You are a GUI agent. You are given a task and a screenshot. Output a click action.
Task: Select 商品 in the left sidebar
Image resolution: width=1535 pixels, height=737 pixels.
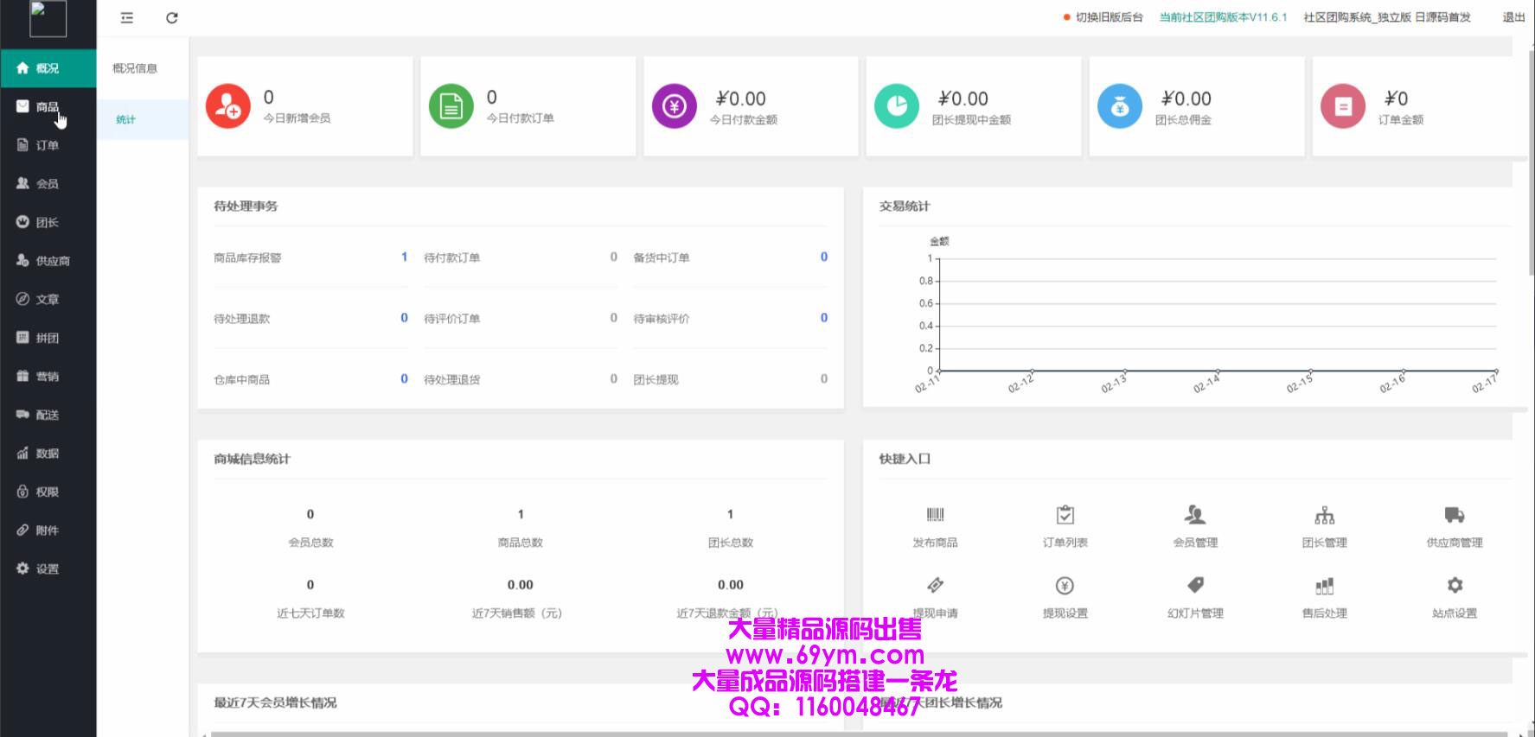coord(47,107)
